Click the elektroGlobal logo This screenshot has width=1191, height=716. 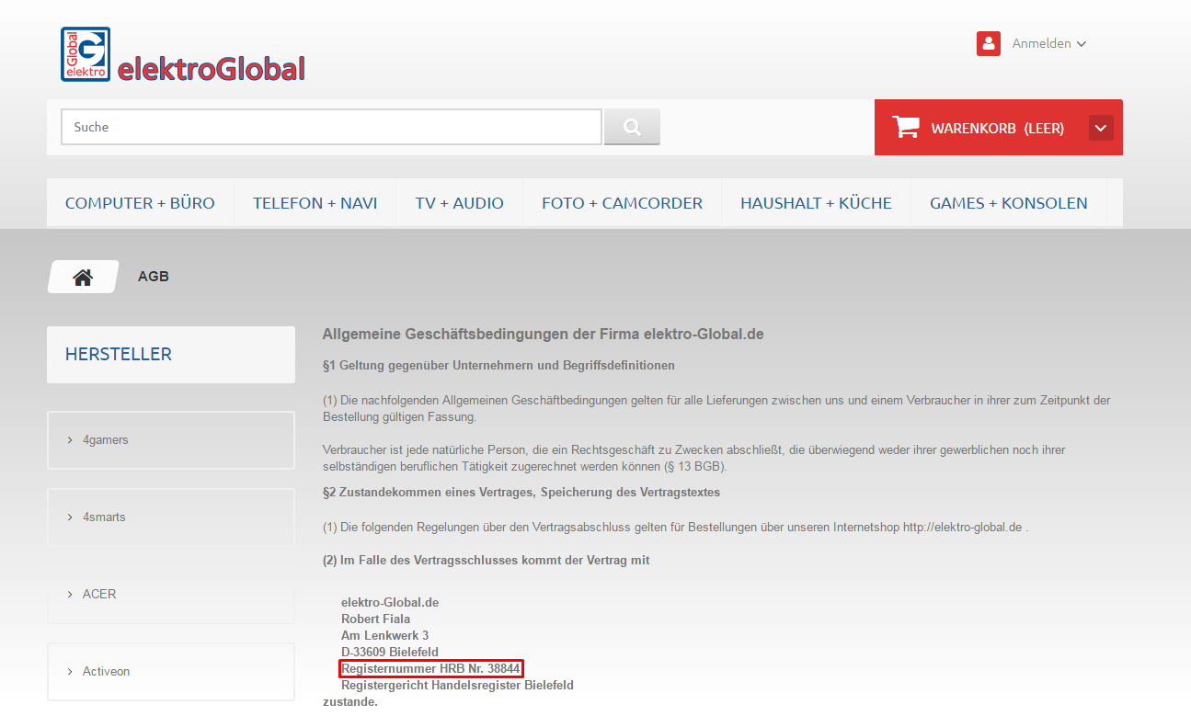(183, 55)
